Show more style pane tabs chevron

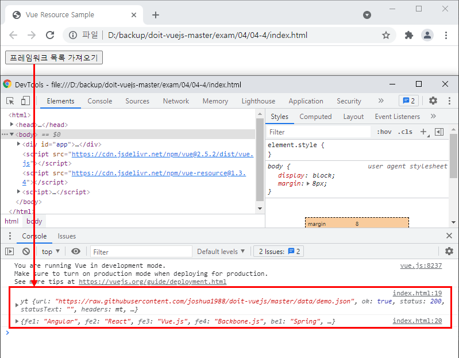coord(433,116)
